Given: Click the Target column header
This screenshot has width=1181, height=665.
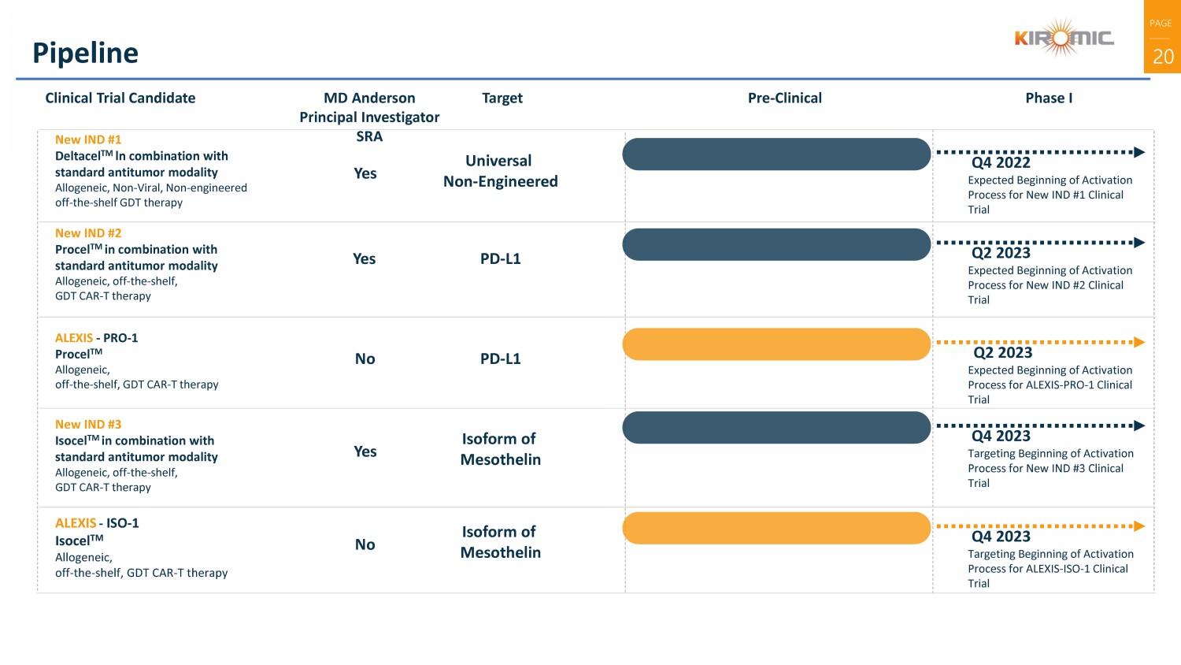Looking at the screenshot, I should point(502,98).
